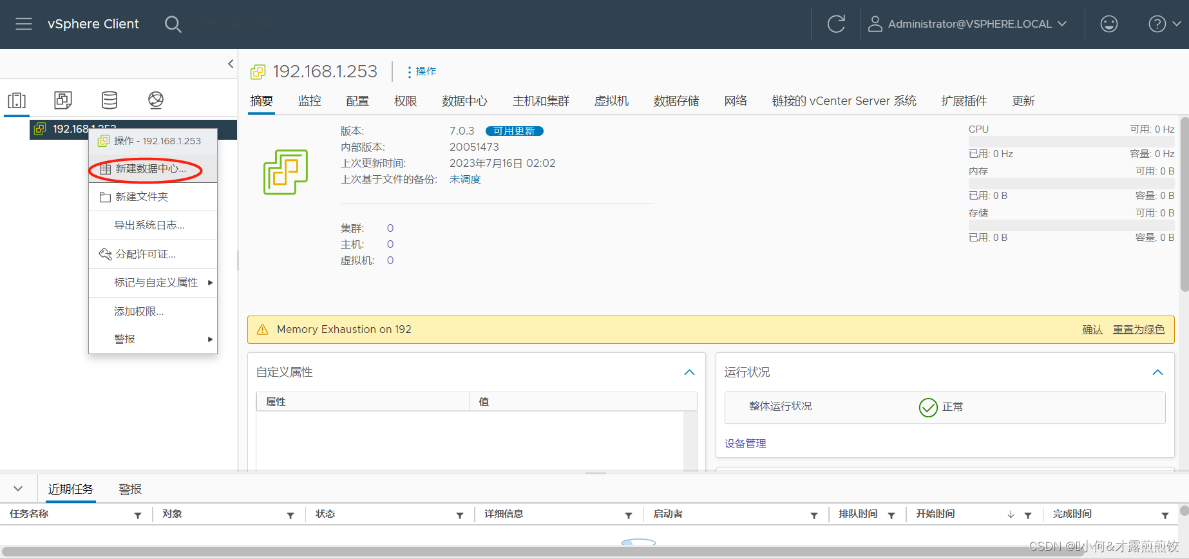Filter the 对象 column
This screenshot has width=1189, height=559.
(x=290, y=515)
